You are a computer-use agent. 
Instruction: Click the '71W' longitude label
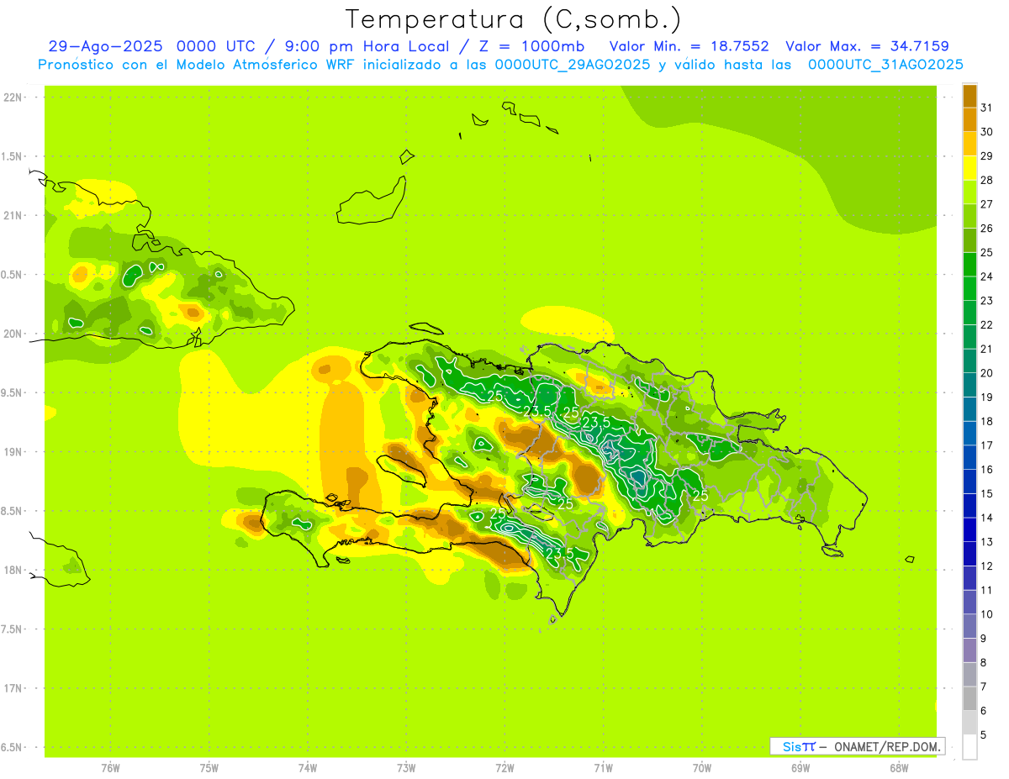pos(603,767)
